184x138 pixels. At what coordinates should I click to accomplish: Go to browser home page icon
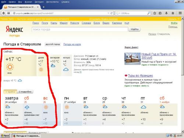pos(173,13)
